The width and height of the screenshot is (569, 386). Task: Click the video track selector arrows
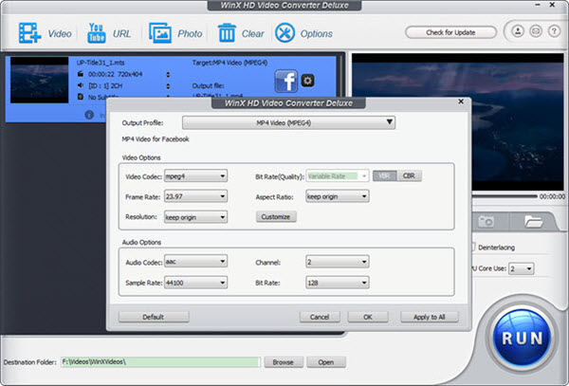point(168,74)
